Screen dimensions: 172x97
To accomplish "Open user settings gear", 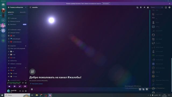I will pos(26,91).
